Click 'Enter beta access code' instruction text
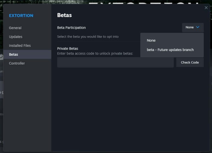This screenshot has height=153, width=212. pos(95,53)
